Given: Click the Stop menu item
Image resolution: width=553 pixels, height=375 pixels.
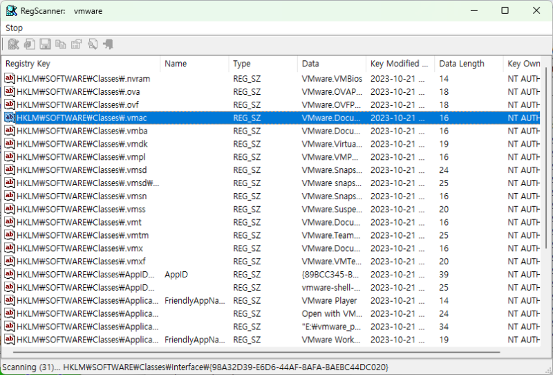Looking at the screenshot, I should 14,28.
